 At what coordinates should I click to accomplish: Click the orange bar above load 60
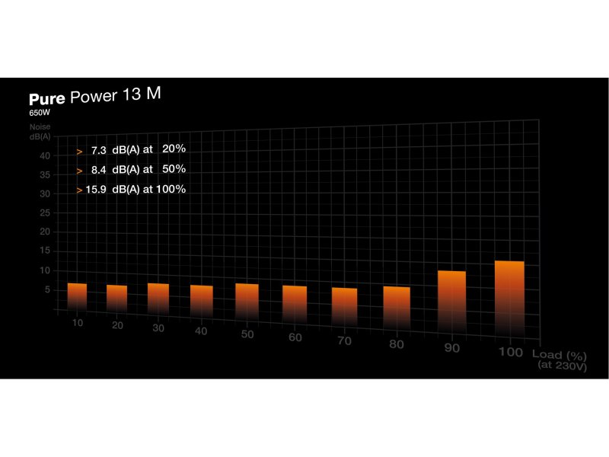(295, 305)
